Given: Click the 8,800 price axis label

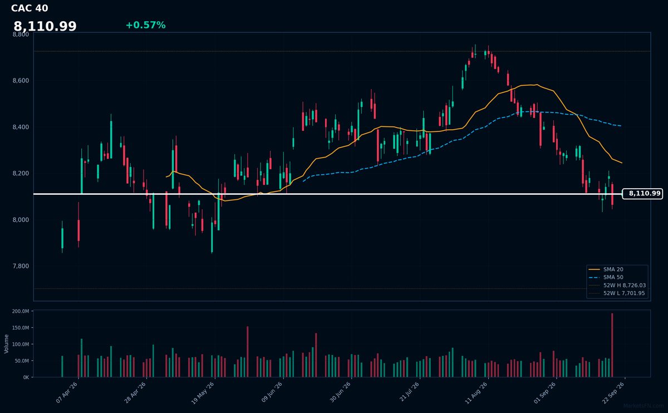Looking at the screenshot, I should click(x=21, y=35).
